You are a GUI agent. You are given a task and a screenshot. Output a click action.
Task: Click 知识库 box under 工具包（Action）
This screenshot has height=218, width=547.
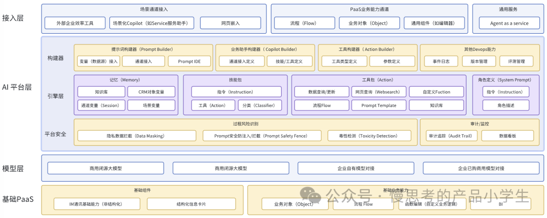[437, 105]
